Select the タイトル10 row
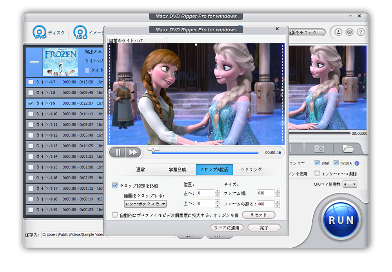The width and height of the screenshot is (392, 272). click(x=65, y=114)
